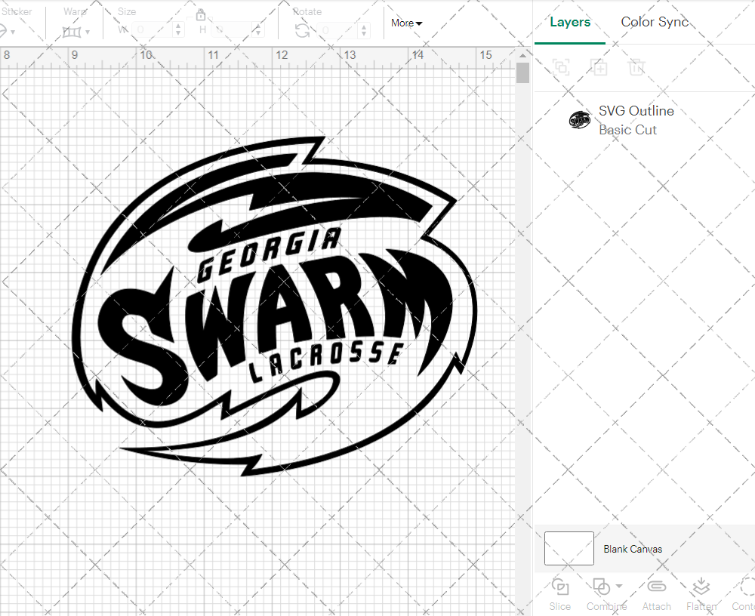The width and height of the screenshot is (755, 616).
Task: Switch to the Color Sync tab
Action: pos(655,22)
